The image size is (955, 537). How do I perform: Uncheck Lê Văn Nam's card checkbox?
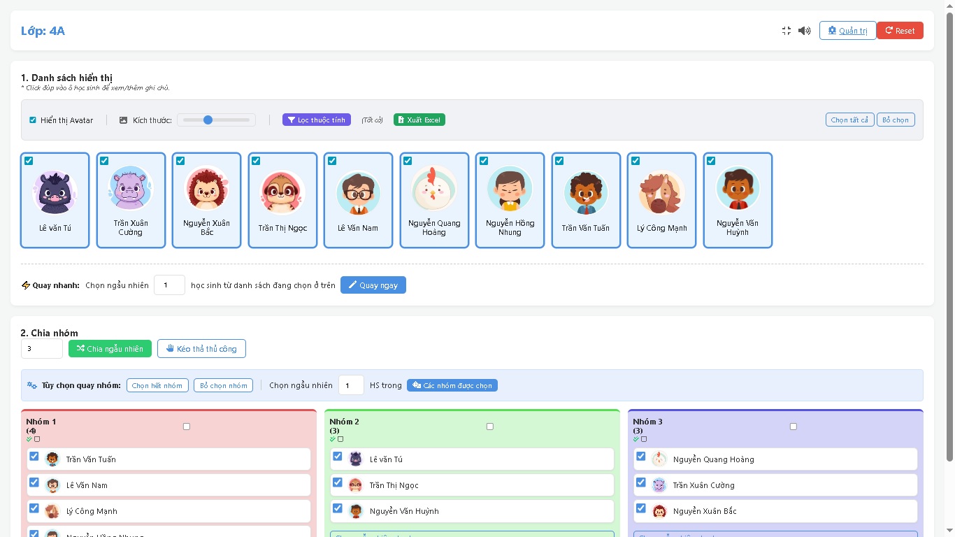[x=332, y=161]
